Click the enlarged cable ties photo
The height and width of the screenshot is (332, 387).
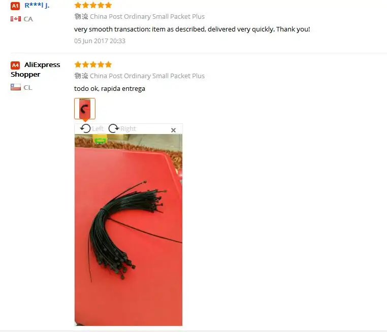(x=128, y=230)
